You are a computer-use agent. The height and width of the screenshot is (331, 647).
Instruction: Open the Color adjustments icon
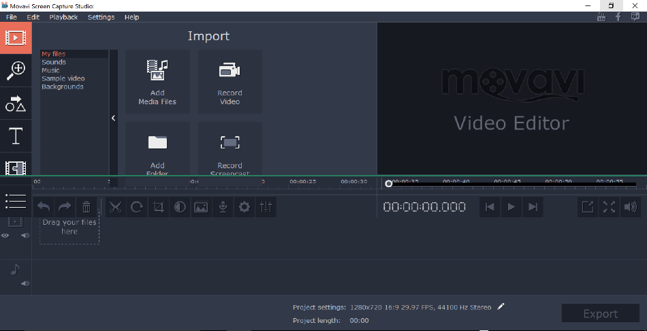coord(180,207)
